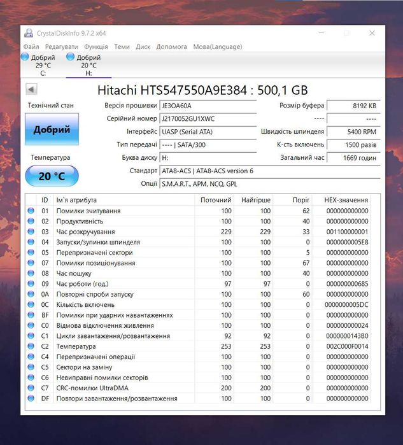Click HEX value 0000000143B0
Image resolution: width=403 pixels, height=445 pixels.
[347, 336]
